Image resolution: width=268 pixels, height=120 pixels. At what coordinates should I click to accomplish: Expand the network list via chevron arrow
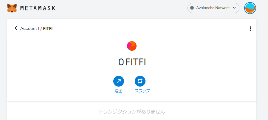point(234,8)
